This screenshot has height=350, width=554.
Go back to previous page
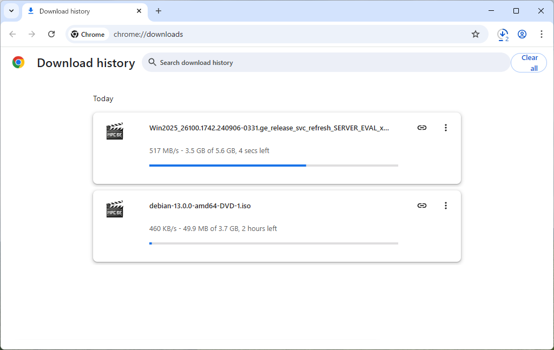(x=13, y=34)
